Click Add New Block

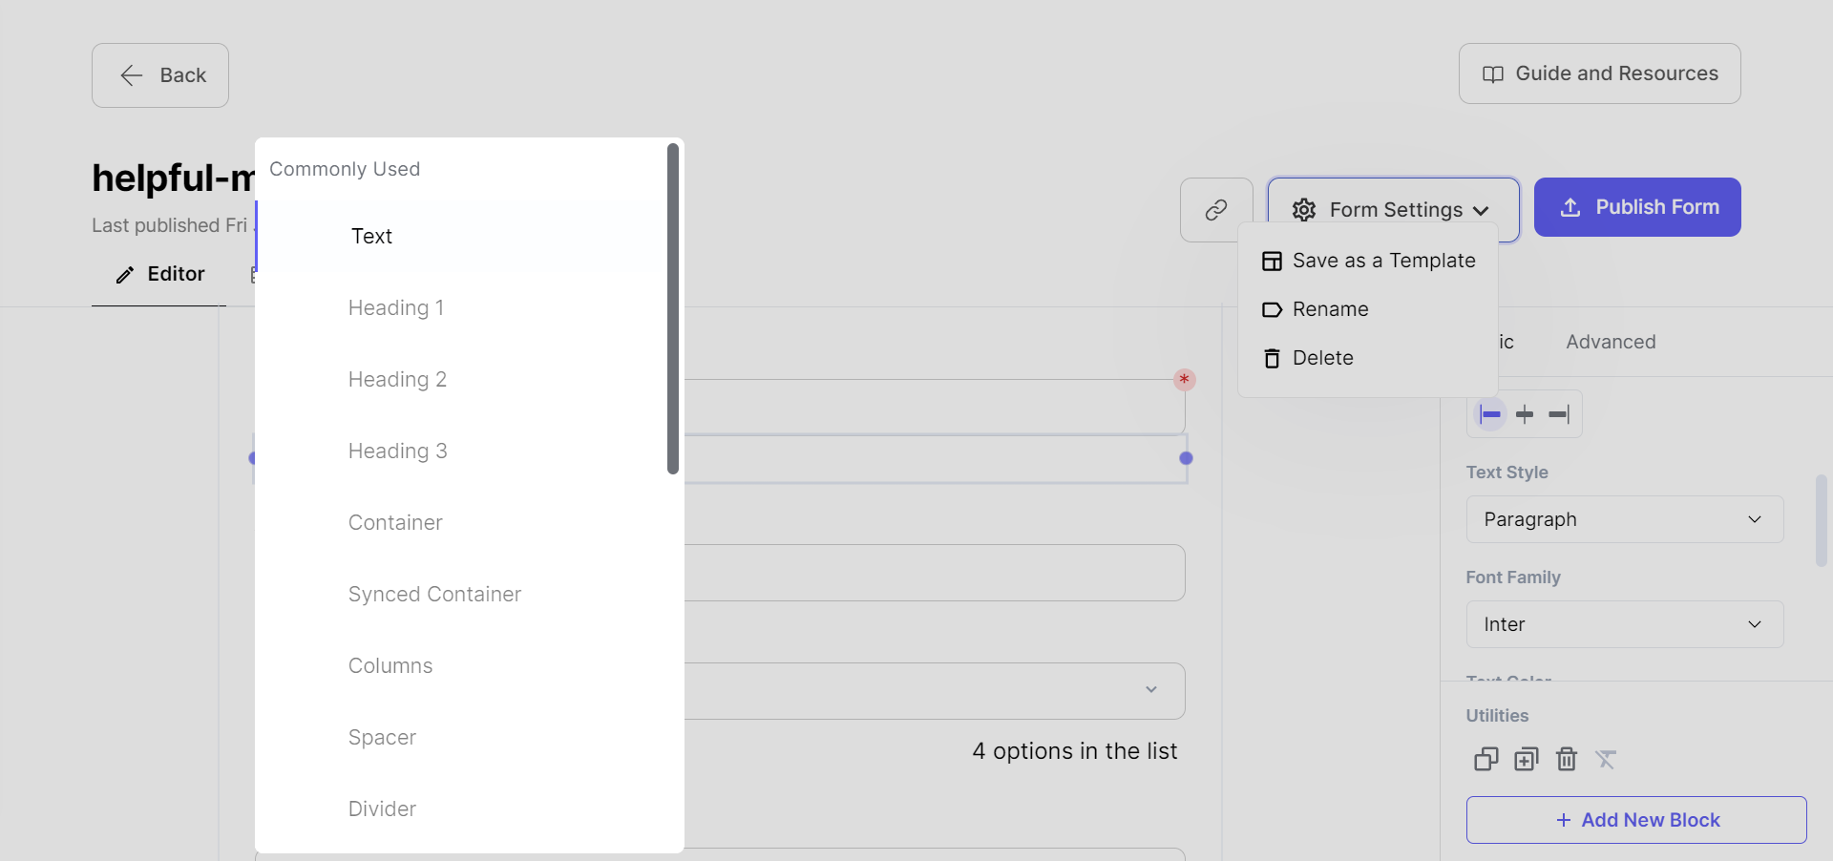1635,819
